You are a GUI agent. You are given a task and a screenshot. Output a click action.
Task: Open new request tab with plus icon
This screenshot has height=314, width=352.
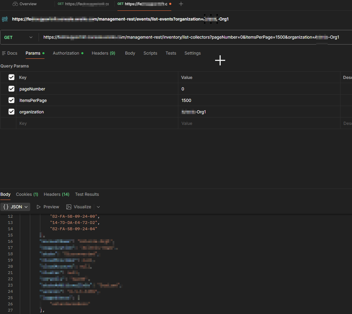pyautogui.click(x=181, y=4)
